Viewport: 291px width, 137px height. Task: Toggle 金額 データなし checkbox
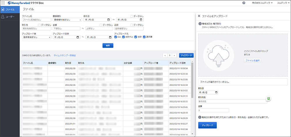click(x=101, y=25)
